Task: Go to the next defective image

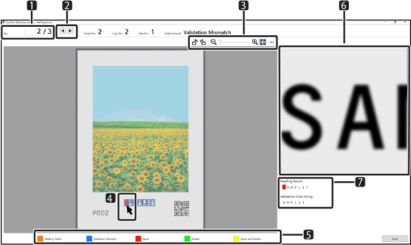Action: (70, 31)
